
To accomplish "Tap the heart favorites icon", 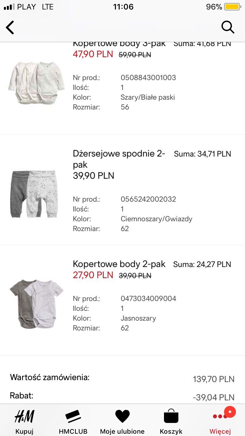I will coord(122,416).
